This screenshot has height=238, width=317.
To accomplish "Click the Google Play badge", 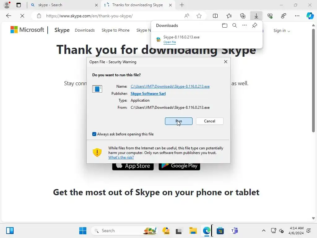I will click(179, 166).
